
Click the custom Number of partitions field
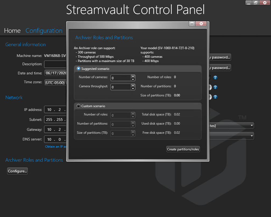(121, 124)
